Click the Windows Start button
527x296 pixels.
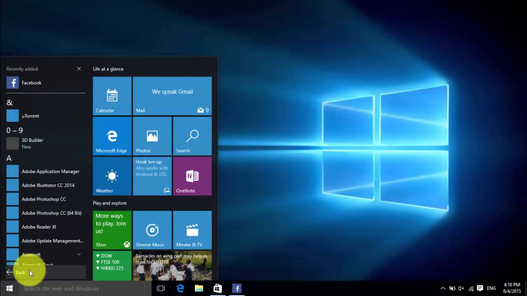pos(9,289)
